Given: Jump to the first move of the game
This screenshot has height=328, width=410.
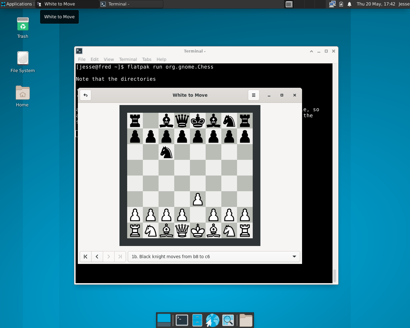Looking at the screenshot, I should pos(86,257).
